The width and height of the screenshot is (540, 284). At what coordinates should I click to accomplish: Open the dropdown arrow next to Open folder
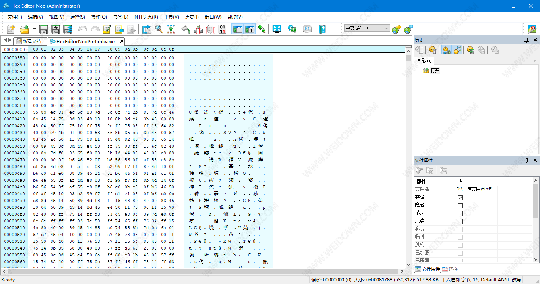(34, 29)
